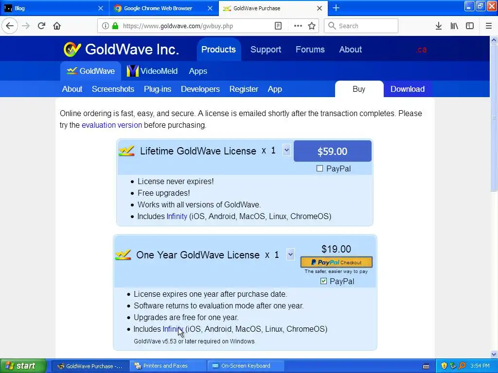The height and width of the screenshot is (373, 498).
Task: Click in the browser Search field
Action: (x=361, y=26)
